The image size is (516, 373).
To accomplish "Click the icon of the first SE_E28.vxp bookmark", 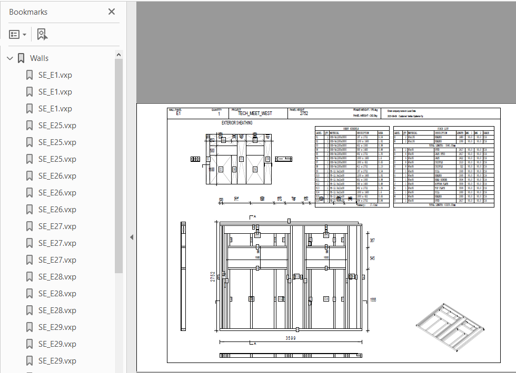I will click(29, 277).
